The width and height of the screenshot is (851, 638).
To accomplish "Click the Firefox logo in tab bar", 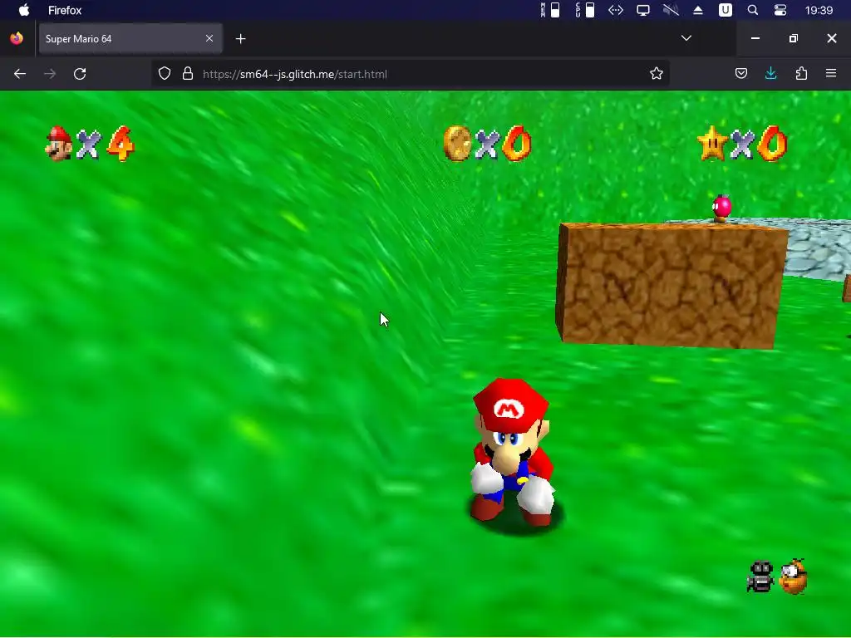I will tap(17, 38).
